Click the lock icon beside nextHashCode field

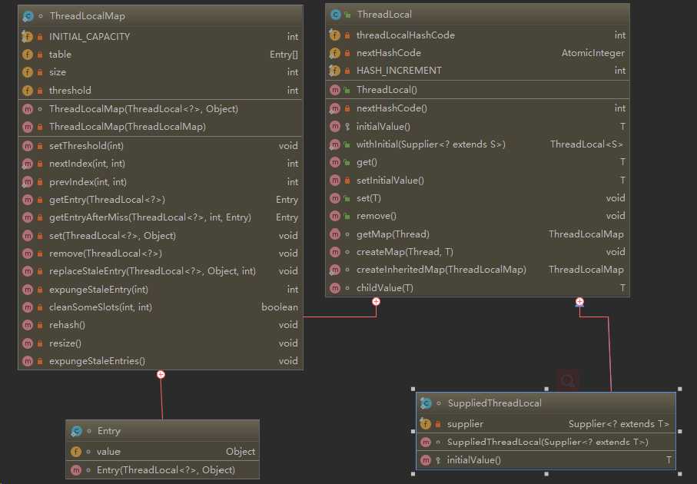(x=347, y=53)
